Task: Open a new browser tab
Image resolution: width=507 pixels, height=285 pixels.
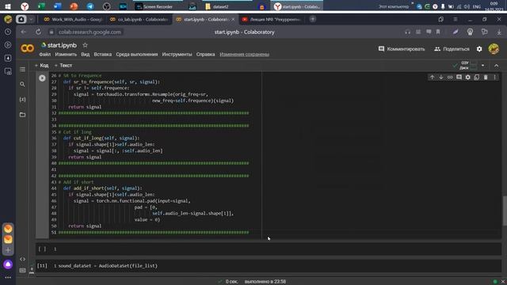Action: click(x=312, y=19)
